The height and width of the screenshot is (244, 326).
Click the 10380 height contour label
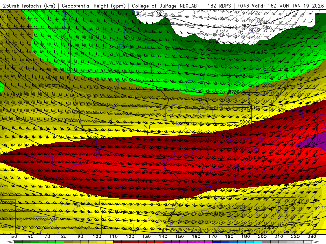(267, 227)
